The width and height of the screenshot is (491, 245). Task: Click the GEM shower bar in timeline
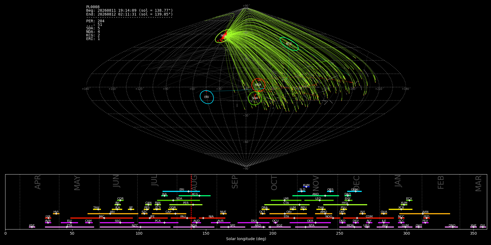354,191
